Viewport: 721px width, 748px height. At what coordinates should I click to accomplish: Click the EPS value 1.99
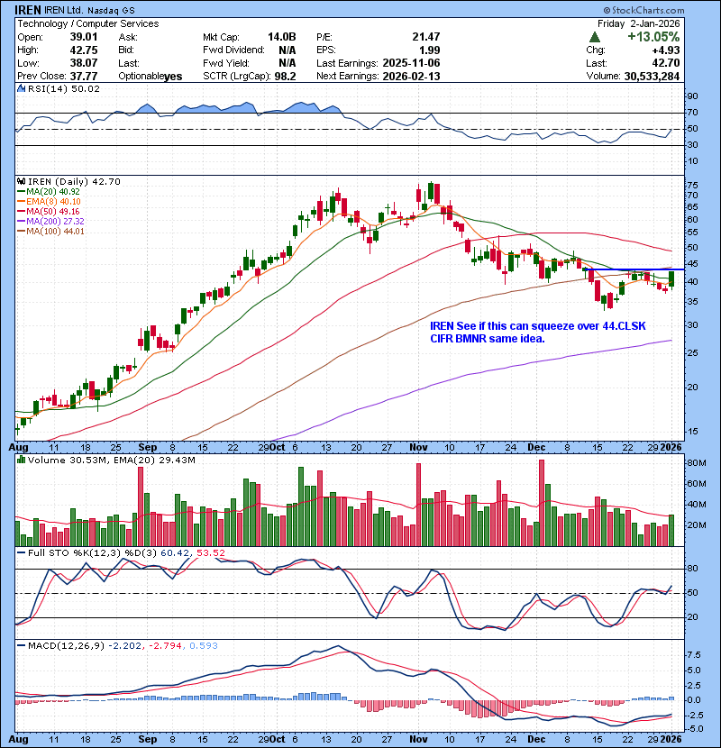[x=430, y=50]
